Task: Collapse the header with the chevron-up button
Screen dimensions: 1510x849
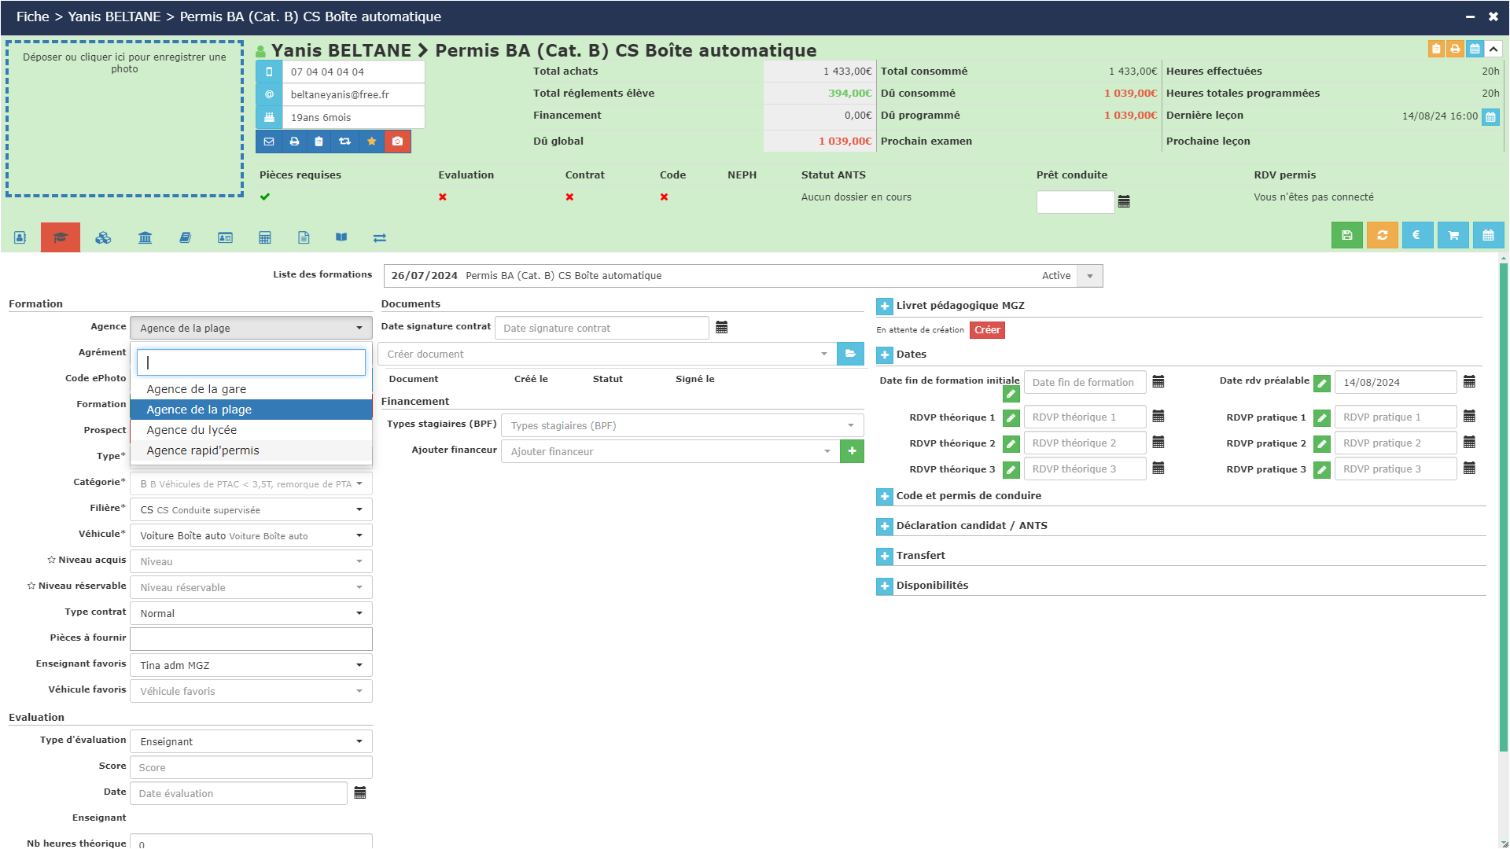Action: click(1493, 49)
